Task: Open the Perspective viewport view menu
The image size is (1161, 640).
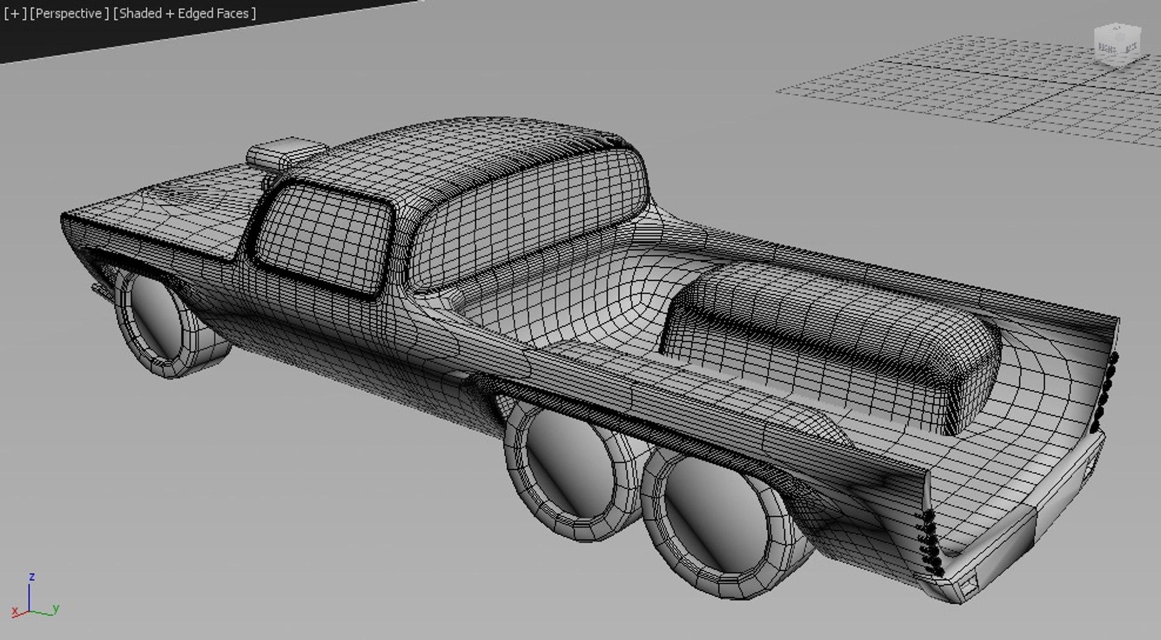Action: click(x=70, y=13)
